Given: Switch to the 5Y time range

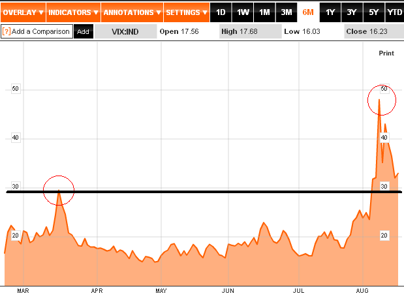Looking at the screenshot, I should pyautogui.click(x=373, y=12).
